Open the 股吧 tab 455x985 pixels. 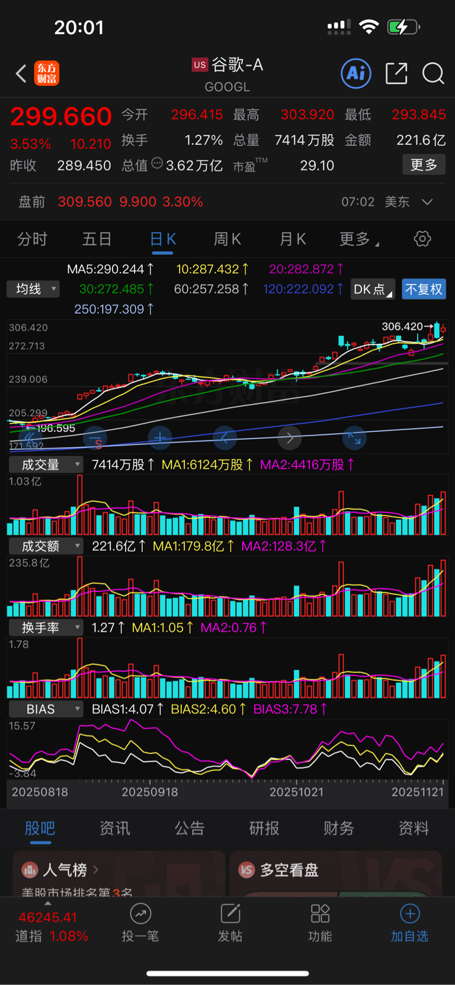point(40,829)
